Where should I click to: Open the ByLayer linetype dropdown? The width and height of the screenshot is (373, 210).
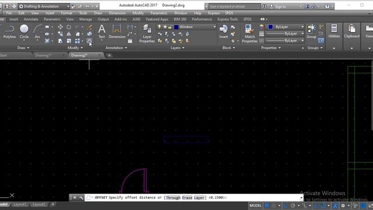(302, 41)
